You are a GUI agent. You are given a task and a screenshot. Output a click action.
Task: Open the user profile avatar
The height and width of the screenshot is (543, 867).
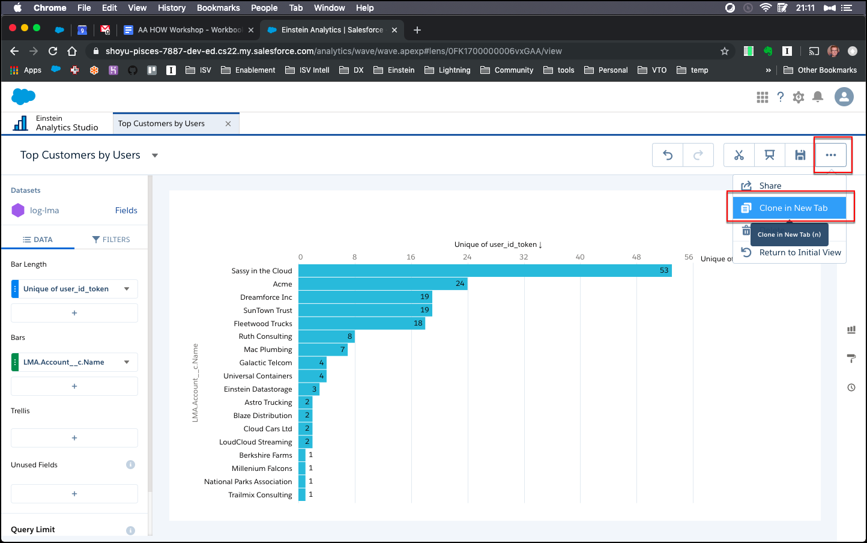pos(844,97)
